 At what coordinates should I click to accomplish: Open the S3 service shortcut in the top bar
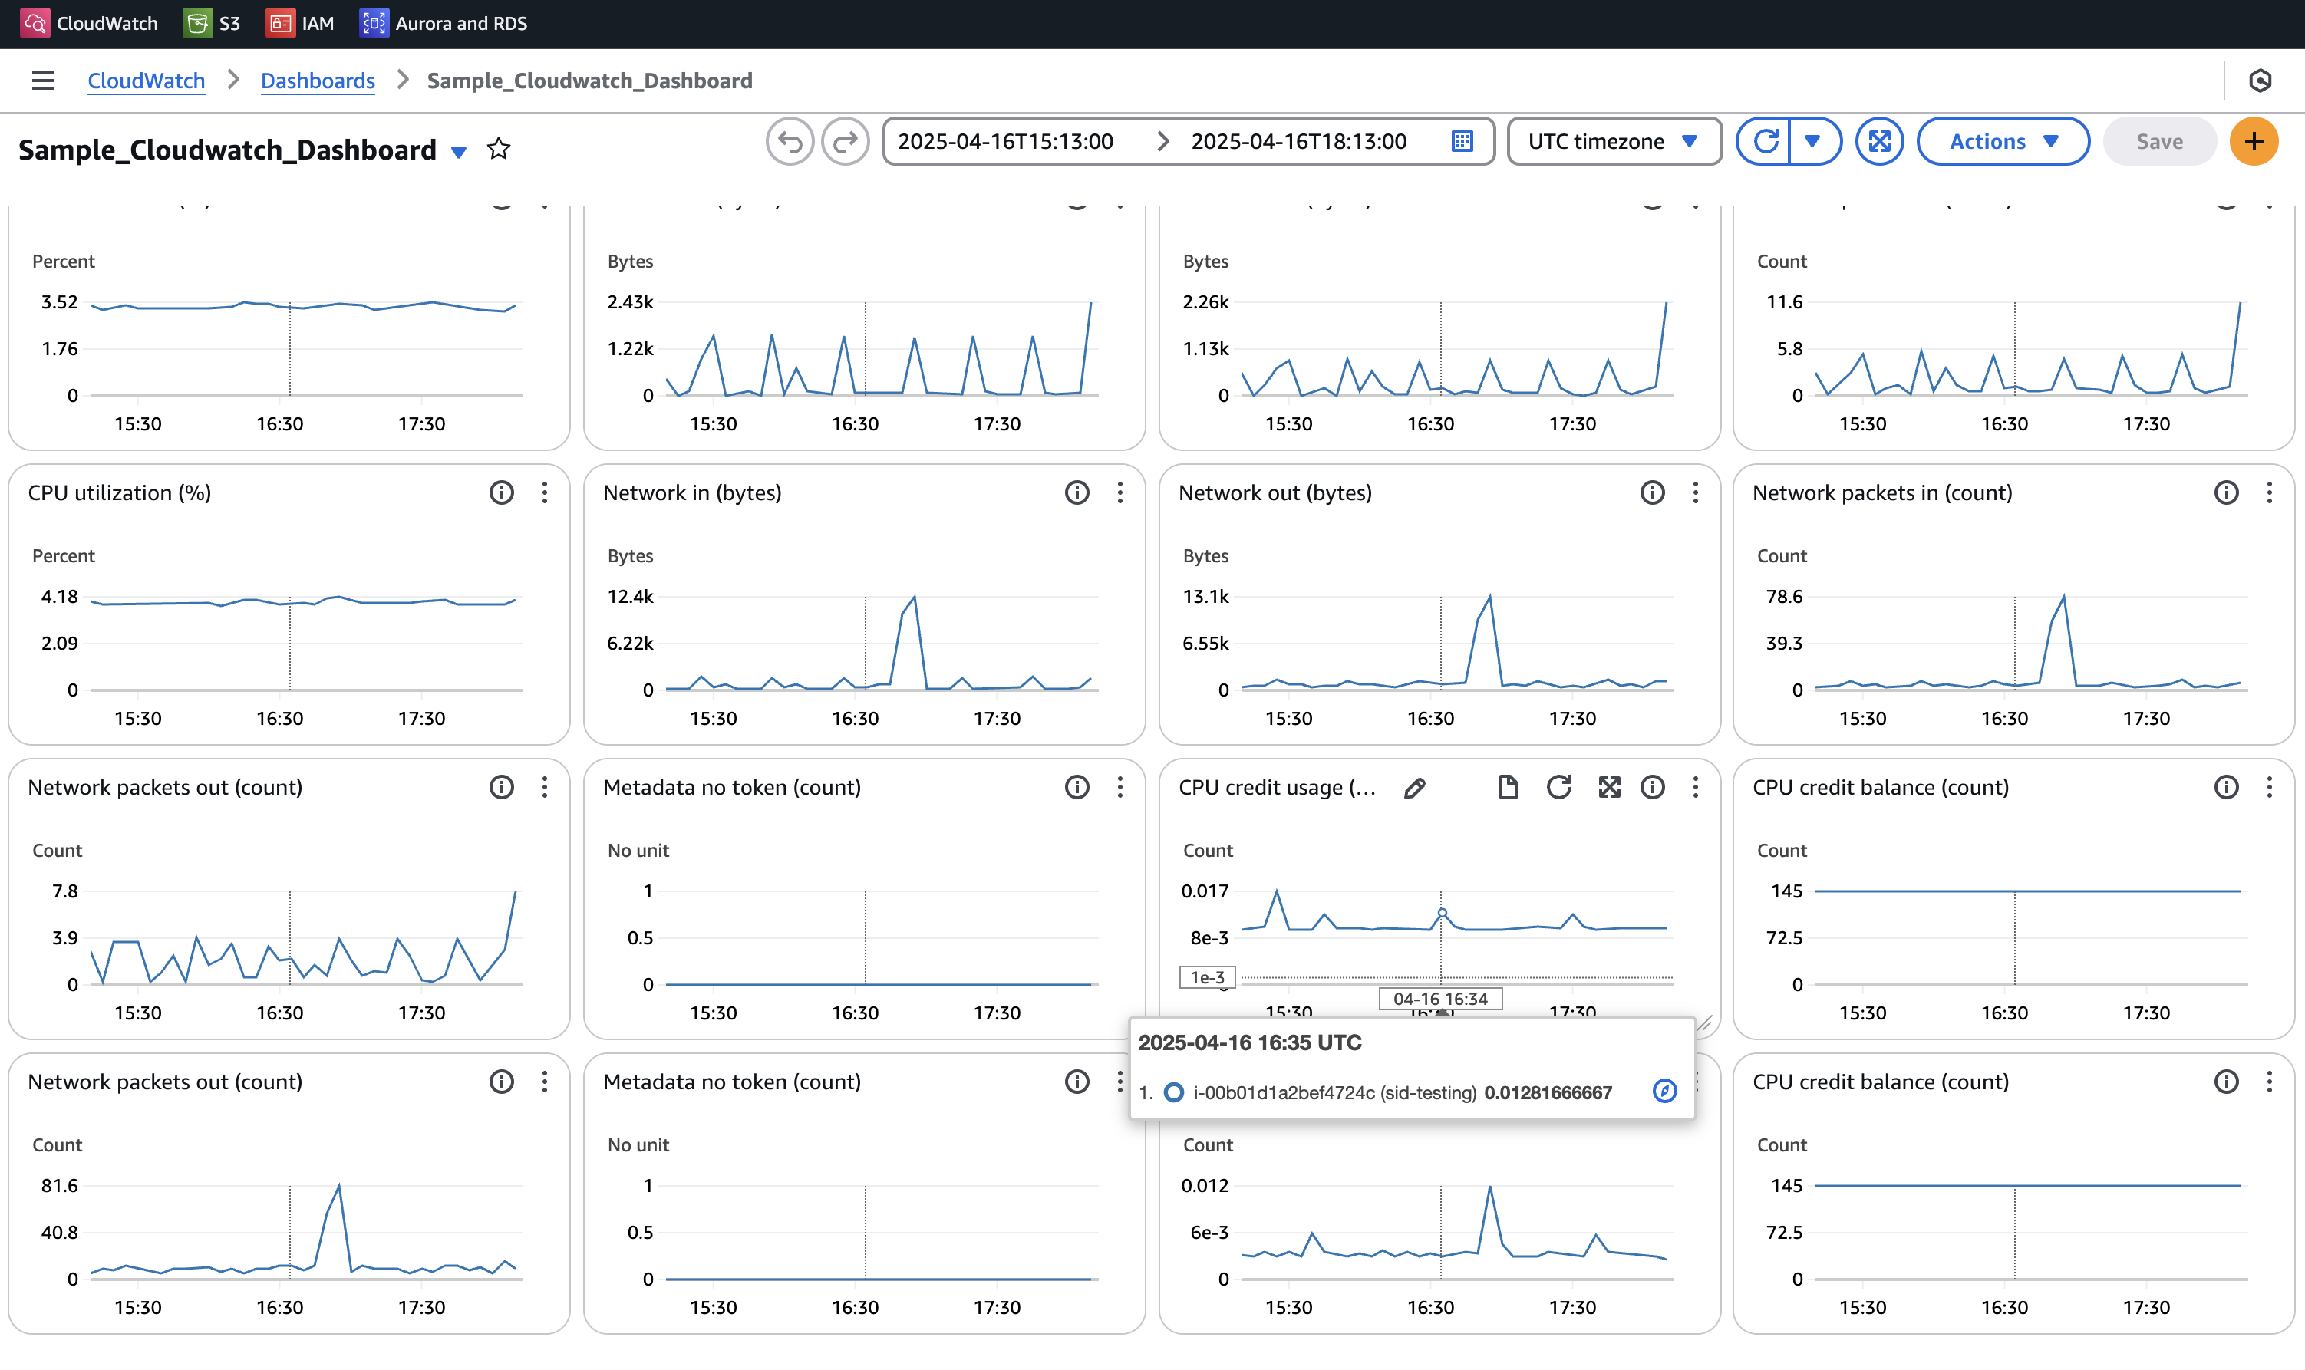pos(213,23)
